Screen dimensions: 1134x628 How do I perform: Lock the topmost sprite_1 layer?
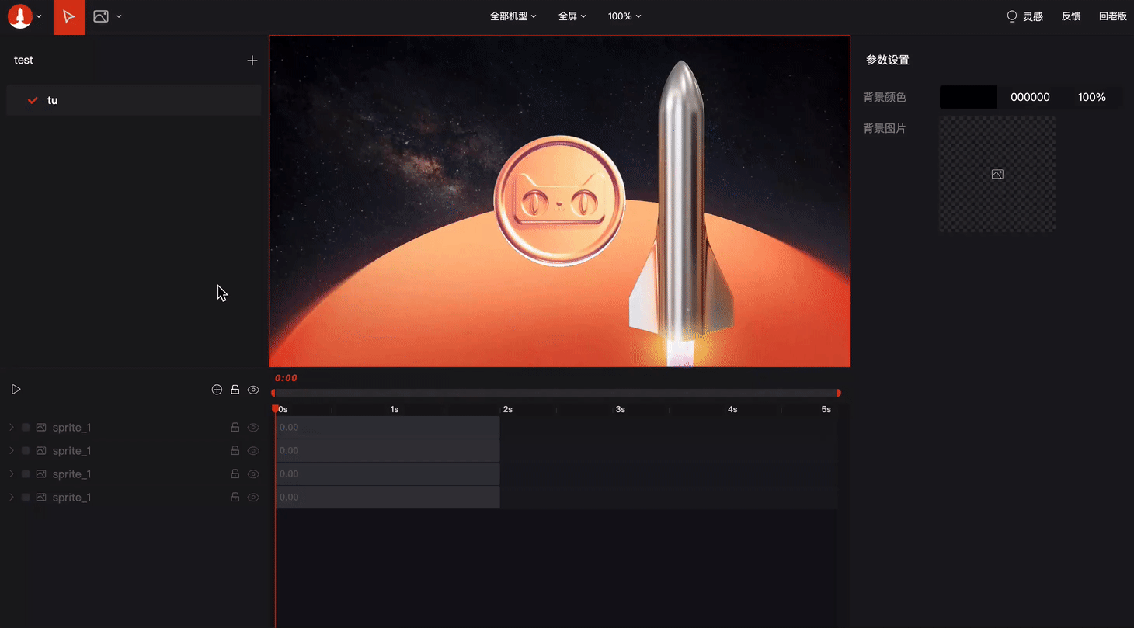pos(235,428)
